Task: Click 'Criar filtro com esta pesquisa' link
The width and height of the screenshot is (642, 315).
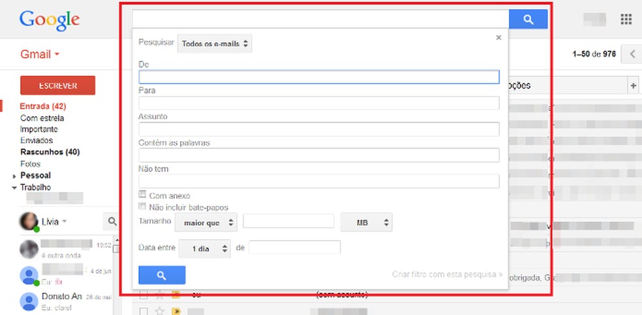Action: tap(447, 274)
